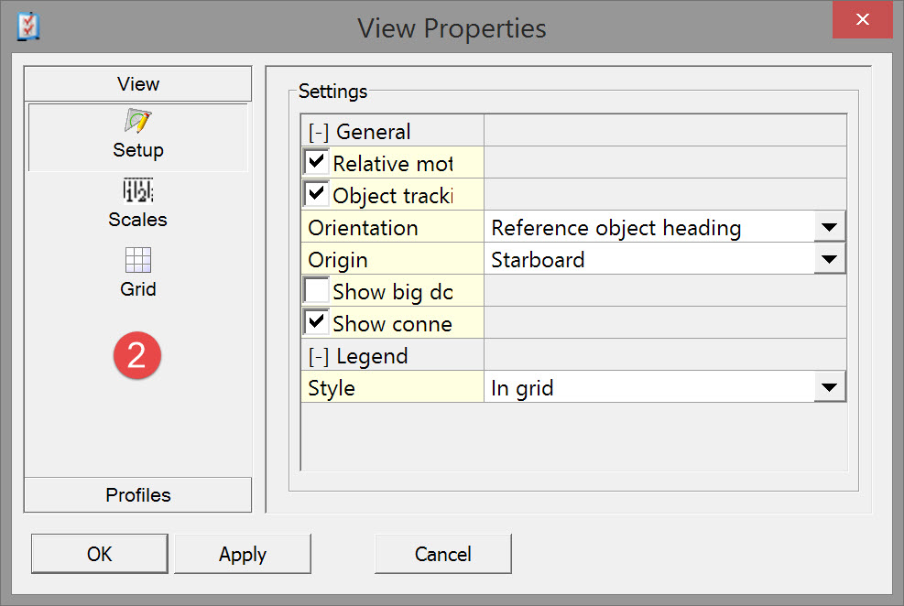Close the View Properties dialog
The image size is (904, 606).
(x=862, y=20)
